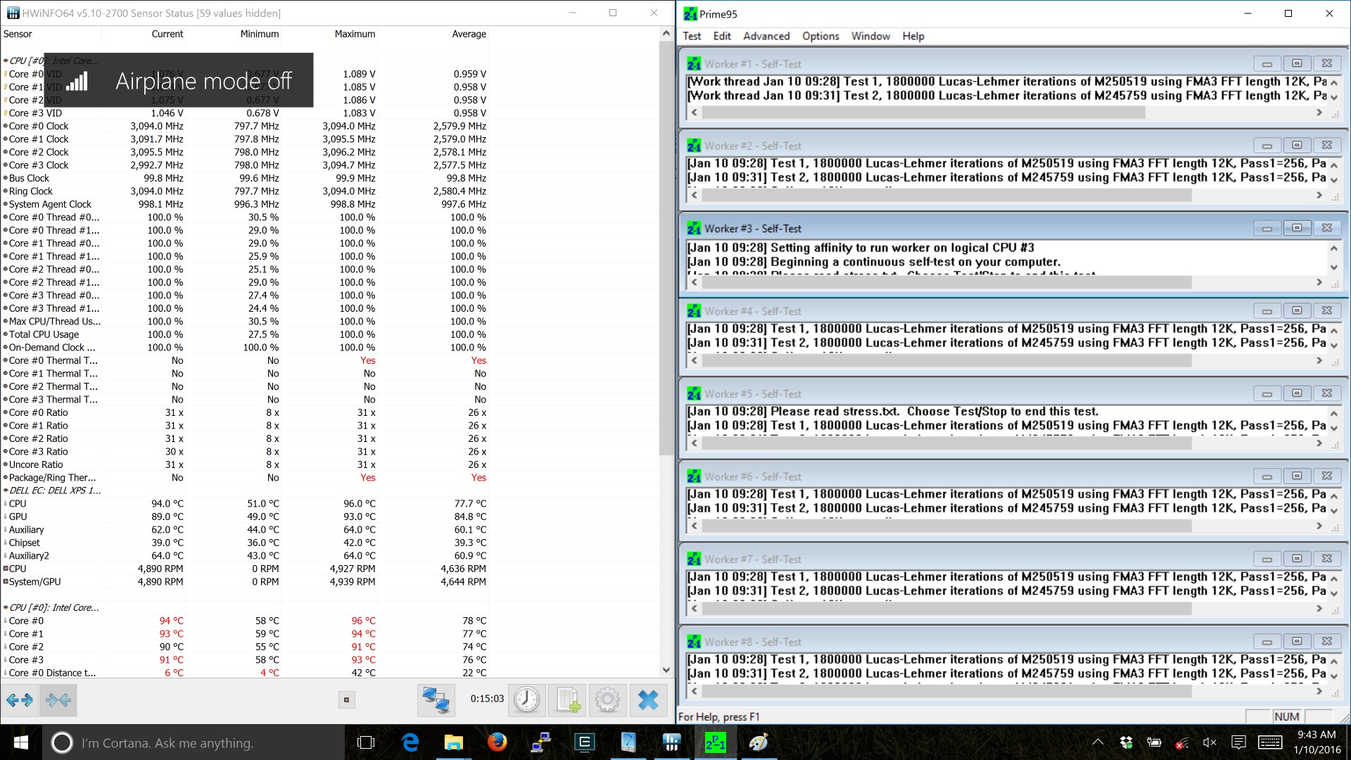Viewport: 1351px width, 760px height.
Task: Open the Edit menu in Prime95
Action: (x=722, y=36)
